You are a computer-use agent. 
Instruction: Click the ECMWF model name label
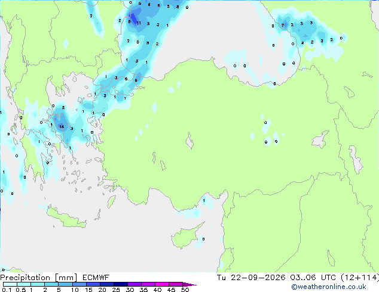coord(96,278)
